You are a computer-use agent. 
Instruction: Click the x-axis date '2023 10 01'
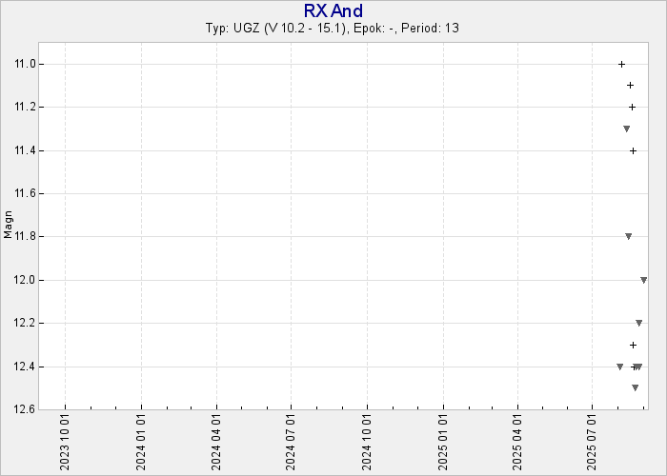click(65, 444)
